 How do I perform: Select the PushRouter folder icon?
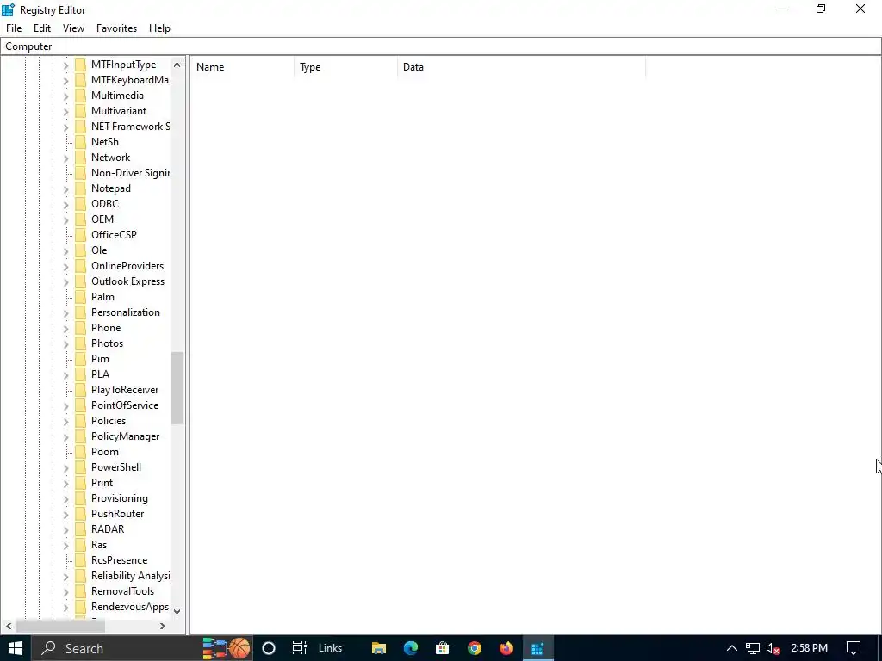pos(81,514)
